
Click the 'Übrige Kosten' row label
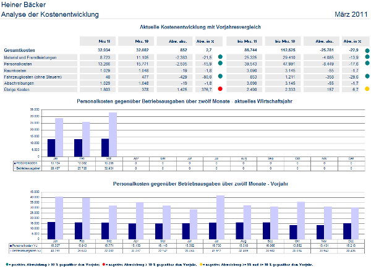(17, 90)
